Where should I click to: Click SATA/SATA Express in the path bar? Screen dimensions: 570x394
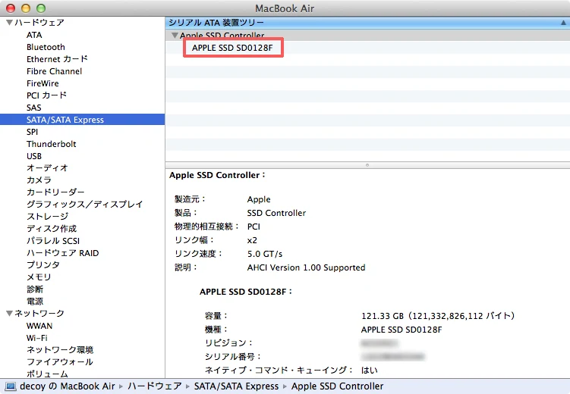(x=236, y=386)
